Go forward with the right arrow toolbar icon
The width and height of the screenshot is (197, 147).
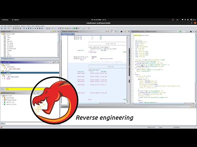[x=9, y=28]
